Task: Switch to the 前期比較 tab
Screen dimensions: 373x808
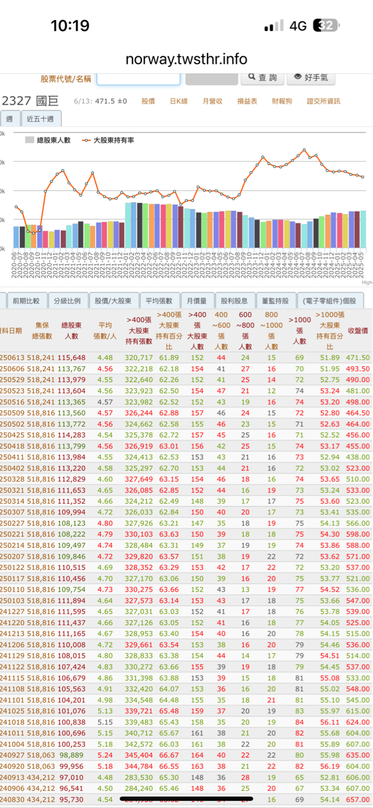Action: (x=26, y=300)
